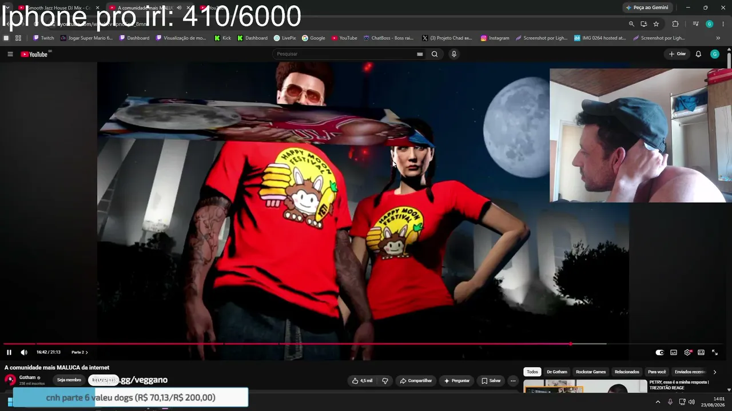The image size is (732, 411).
Task: Select the Todos filter chip
Action: [x=532, y=372]
